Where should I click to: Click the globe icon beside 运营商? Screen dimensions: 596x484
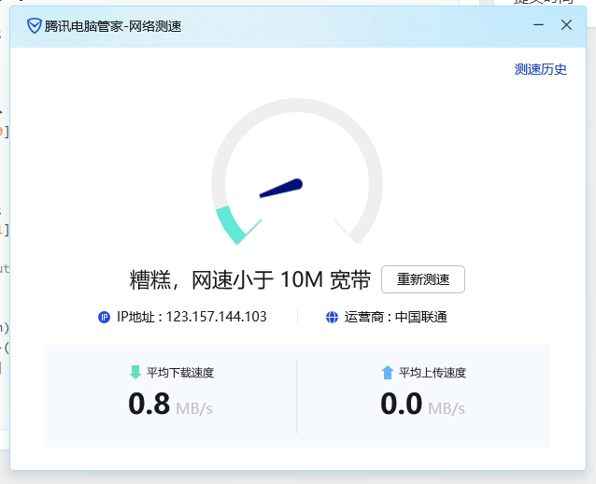click(x=332, y=317)
